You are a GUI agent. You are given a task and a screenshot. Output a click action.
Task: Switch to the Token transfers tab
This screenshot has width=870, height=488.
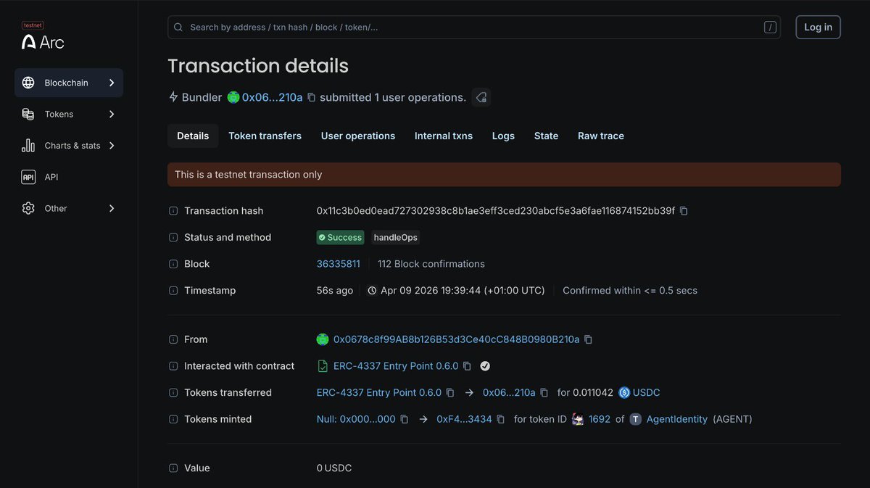[265, 136]
